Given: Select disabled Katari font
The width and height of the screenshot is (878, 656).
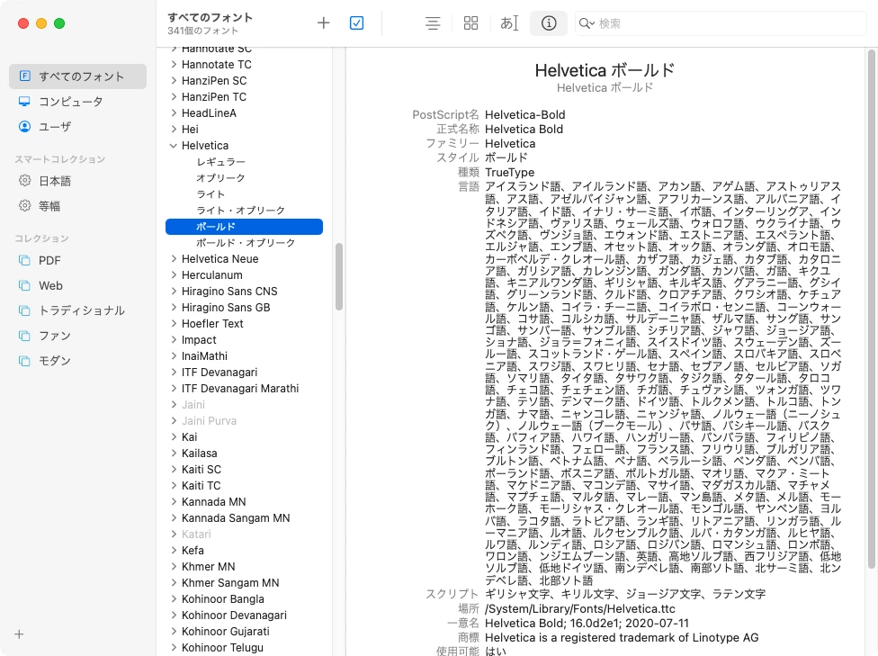Looking at the screenshot, I should click(x=244, y=535).
